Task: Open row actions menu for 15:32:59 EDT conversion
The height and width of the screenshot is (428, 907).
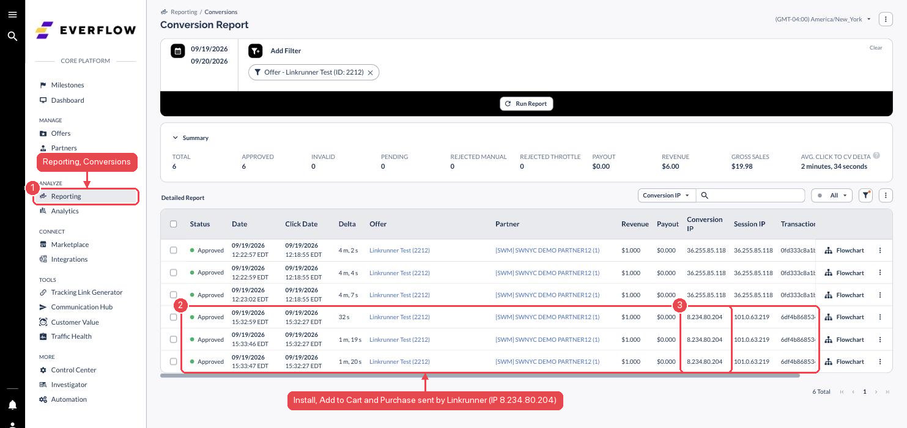Action: tap(880, 317)
